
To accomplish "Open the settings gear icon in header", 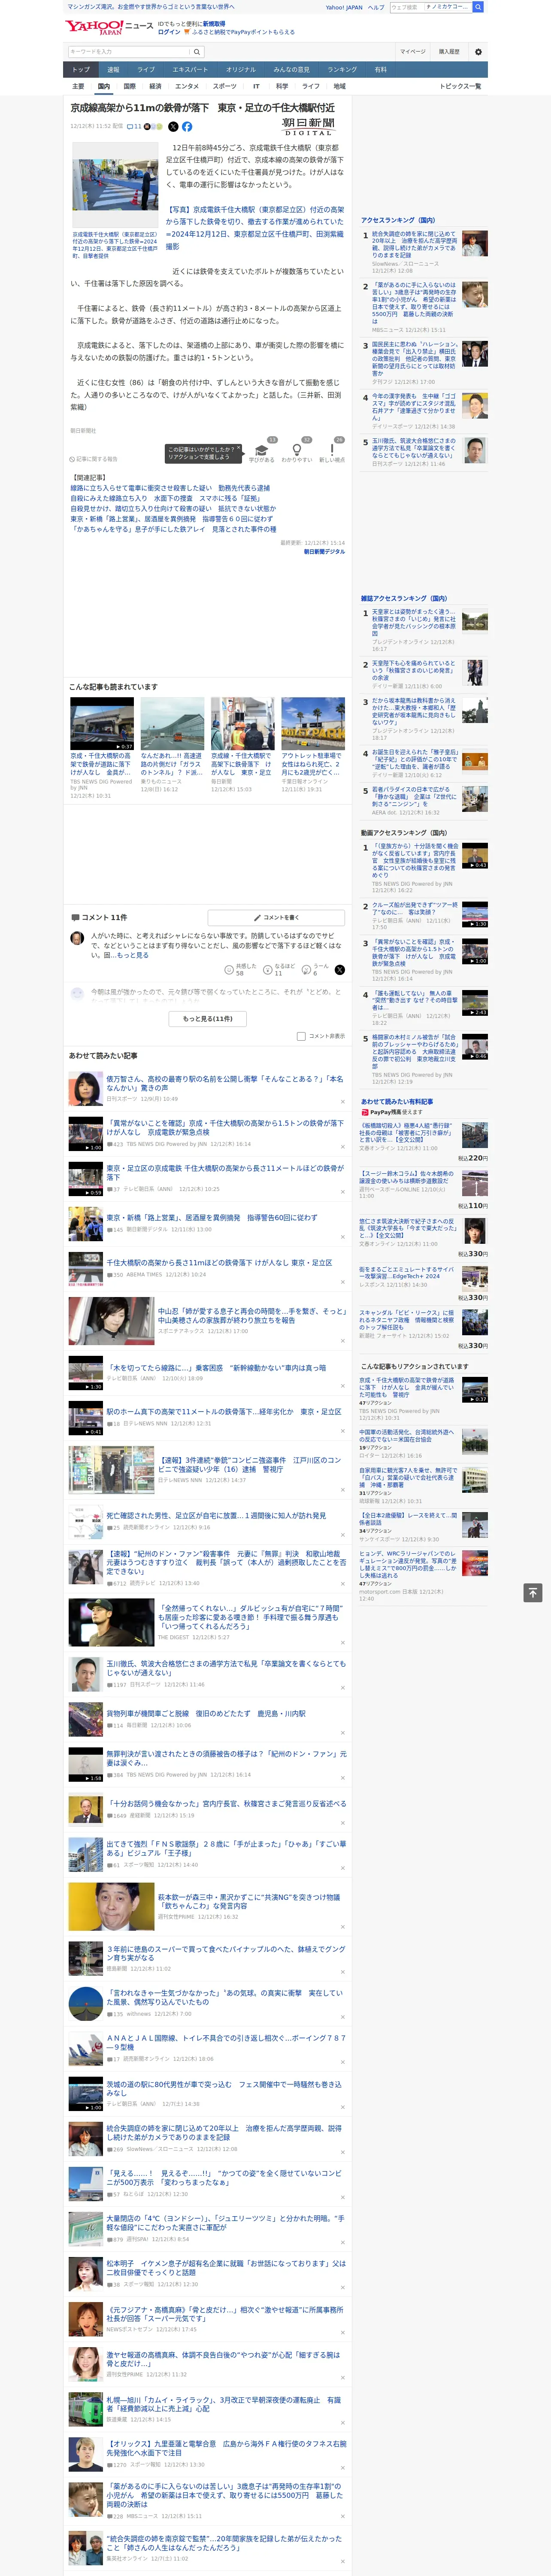I will tap(477, 52).
